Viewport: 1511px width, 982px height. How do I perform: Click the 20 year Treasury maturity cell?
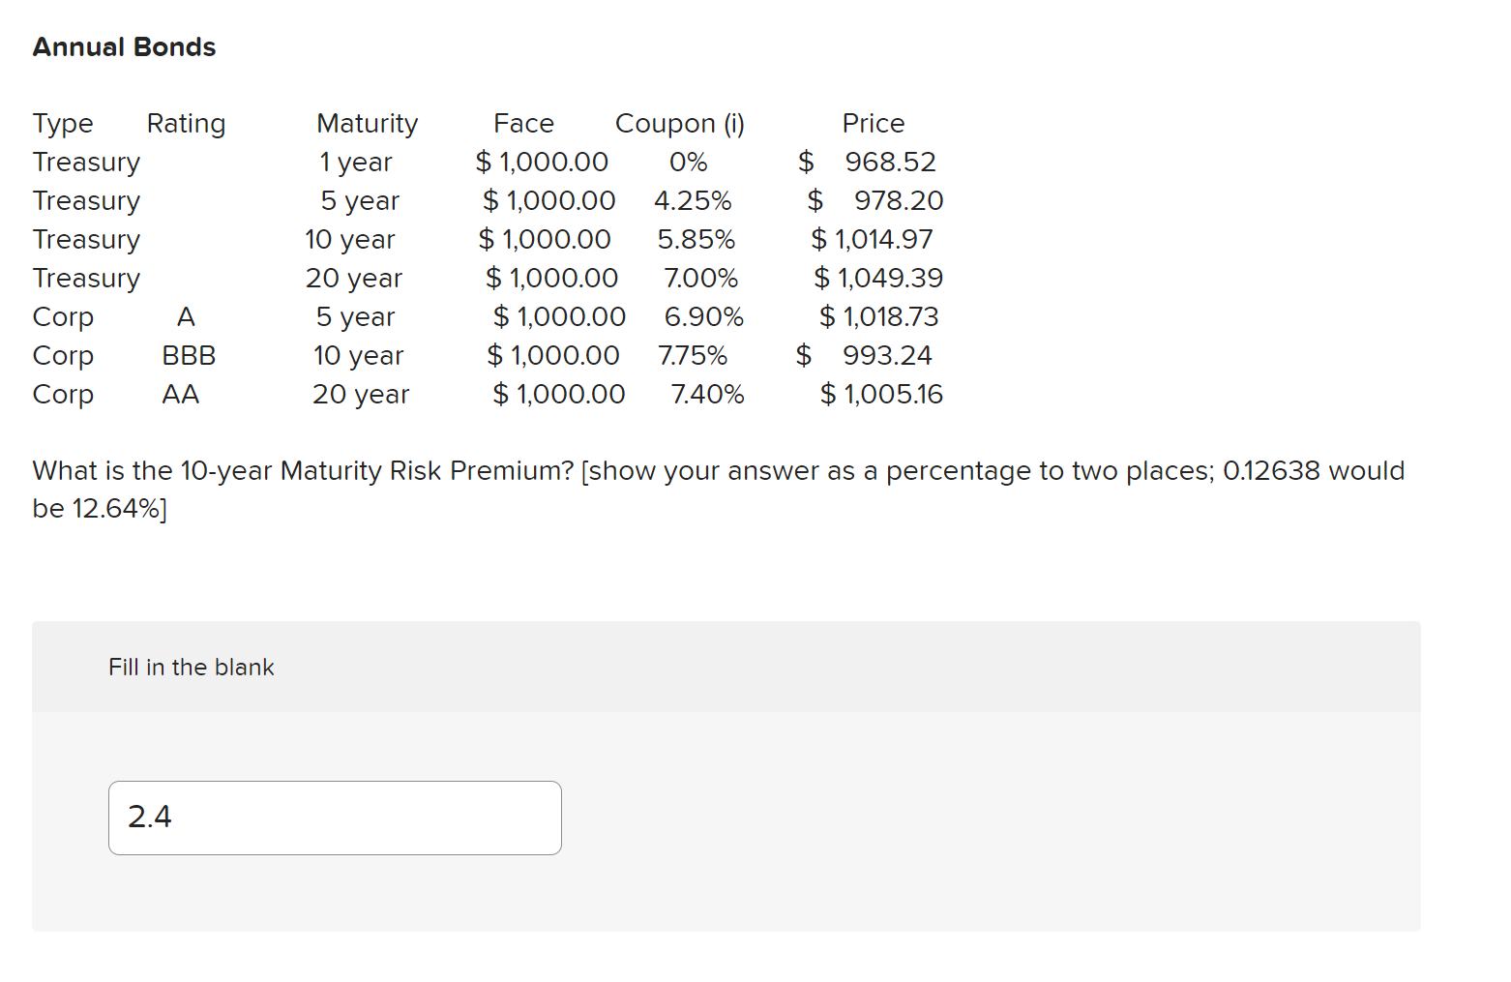[353, 278]
